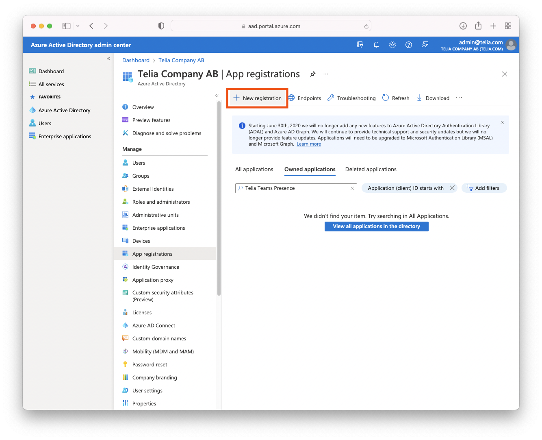Switch to the Owned applications tab
The width and height of the screenshot is (542, 440).
click(x=310, y=169)
